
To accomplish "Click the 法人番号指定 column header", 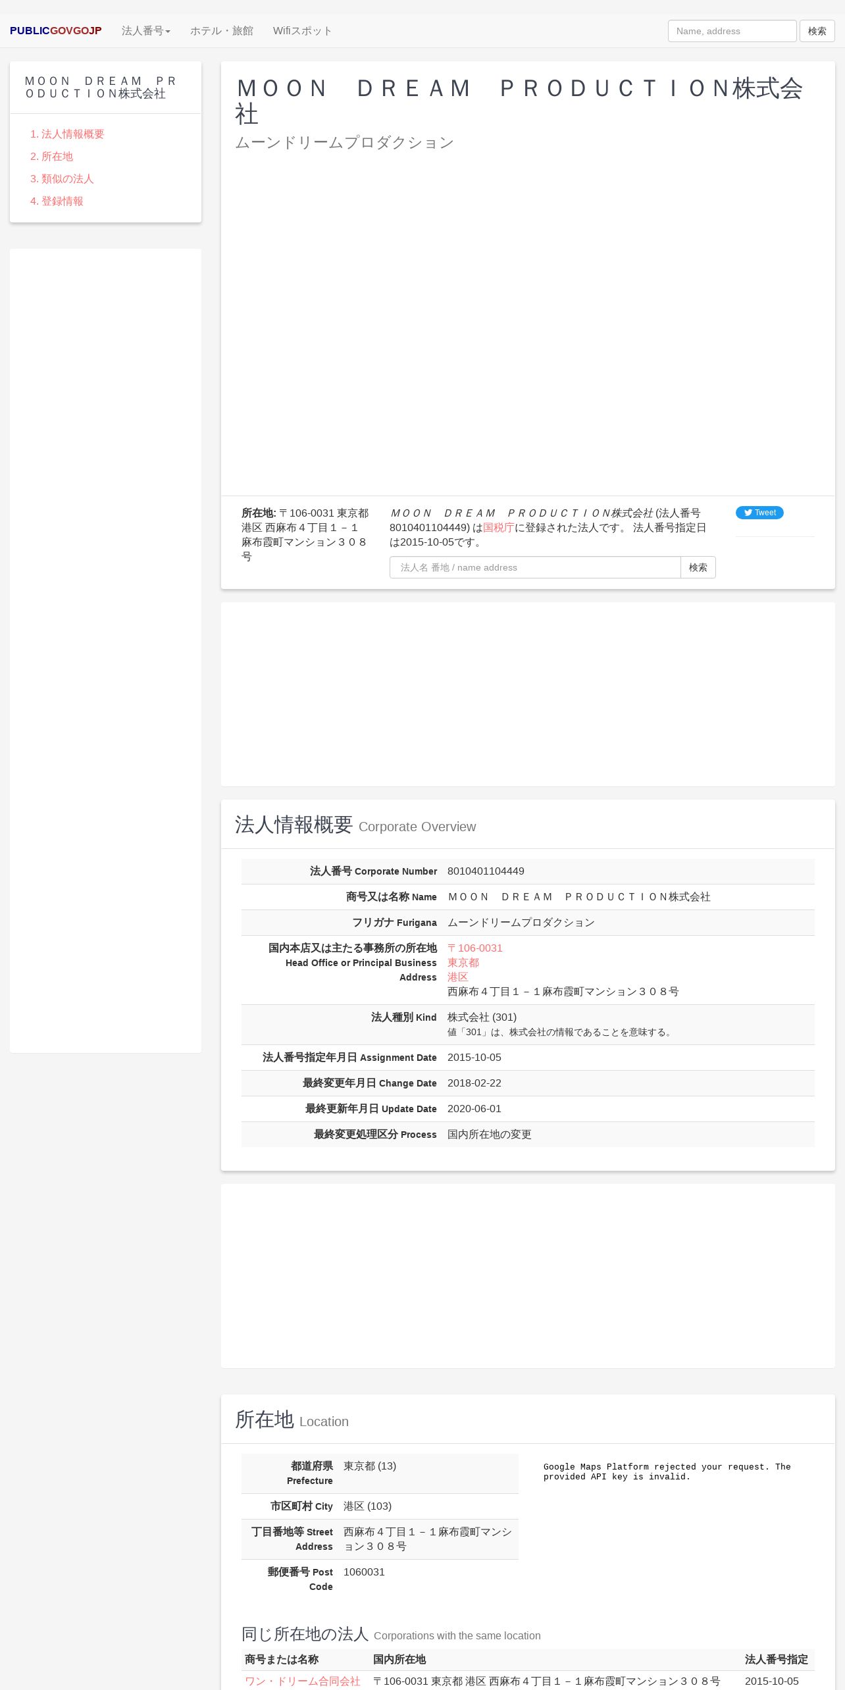I will click(777, 1659).
